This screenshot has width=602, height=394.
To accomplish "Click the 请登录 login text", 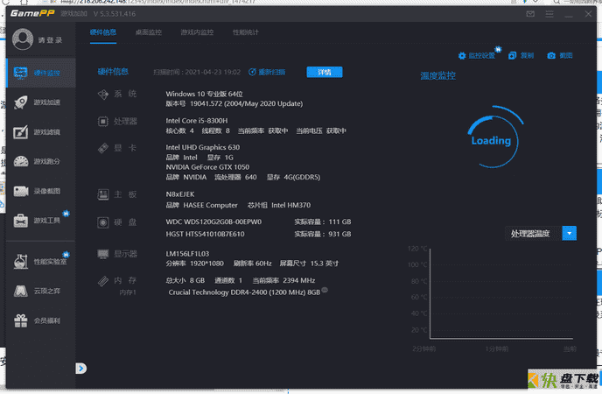I will pyautogui.click(x=50, y=40).
